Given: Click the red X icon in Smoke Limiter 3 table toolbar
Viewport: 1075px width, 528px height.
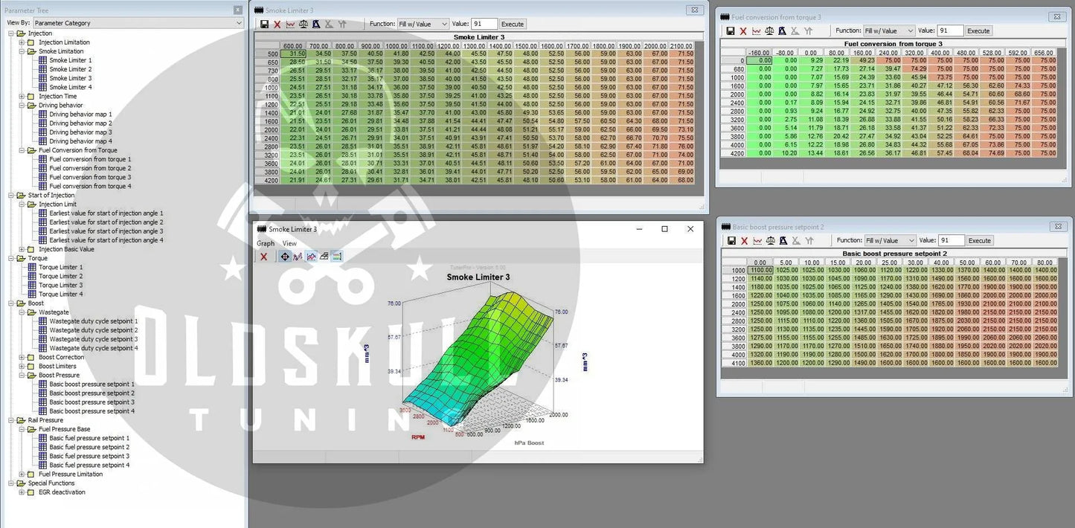Looking at the screenshot, I should point(277,24).
